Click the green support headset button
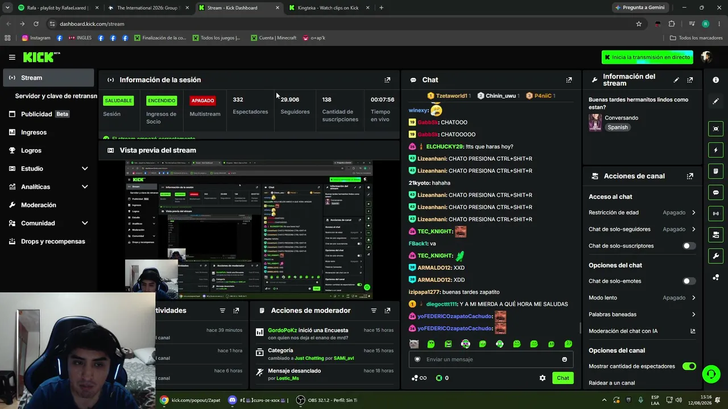Image resolution: width=728 pixels, height=409 pixels. pos(711,374)
